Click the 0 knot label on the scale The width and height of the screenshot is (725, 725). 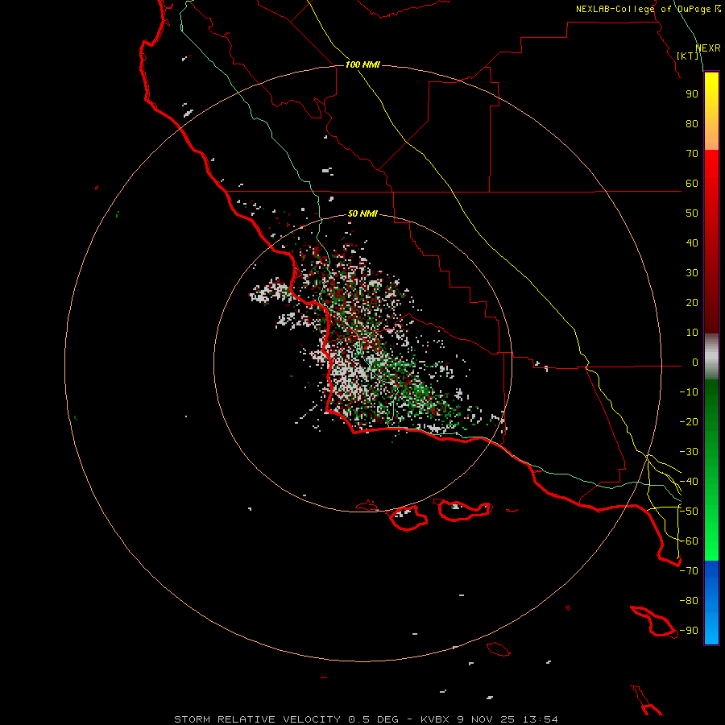(695, 362)
